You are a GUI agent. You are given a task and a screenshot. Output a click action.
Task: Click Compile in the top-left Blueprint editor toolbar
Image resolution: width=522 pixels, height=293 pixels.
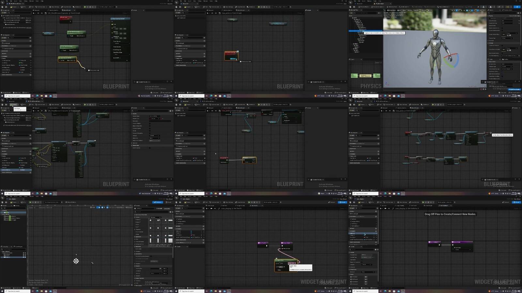tap(13, 7)
